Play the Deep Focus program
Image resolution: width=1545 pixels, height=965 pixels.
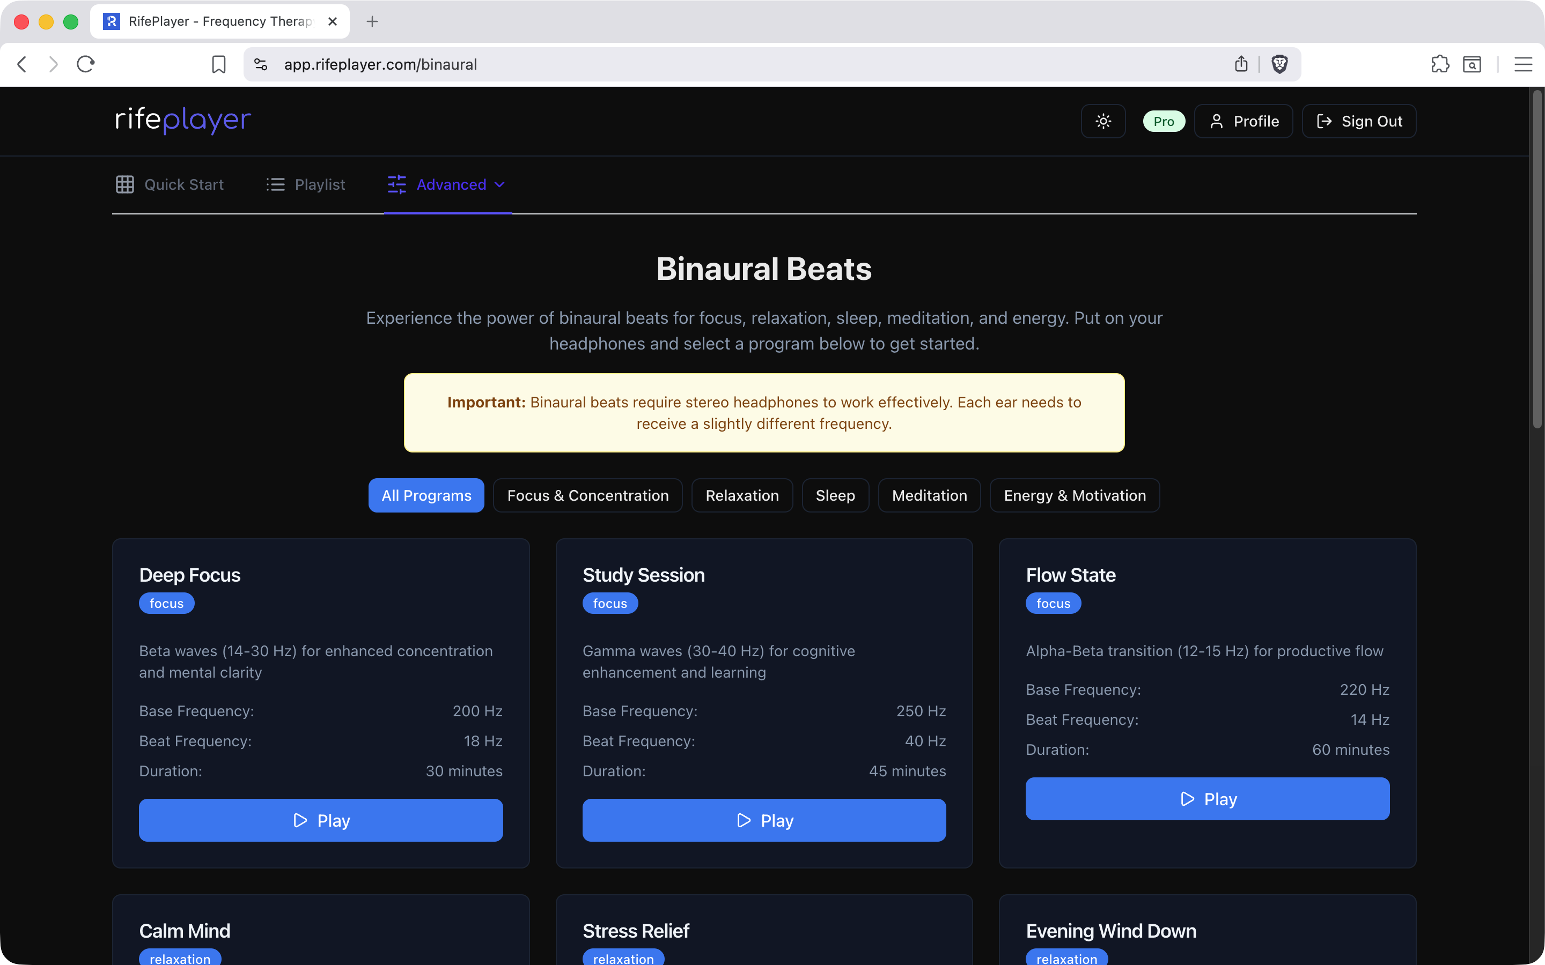coord(321,820)
